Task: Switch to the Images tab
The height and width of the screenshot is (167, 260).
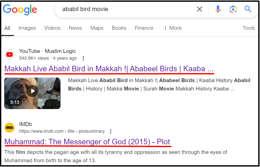Action: click(x=27, y=28)
